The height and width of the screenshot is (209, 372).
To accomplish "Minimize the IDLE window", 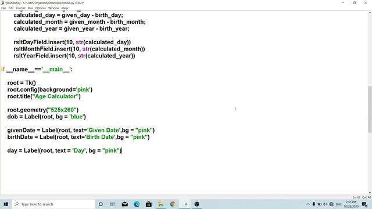I will (343, 3).
